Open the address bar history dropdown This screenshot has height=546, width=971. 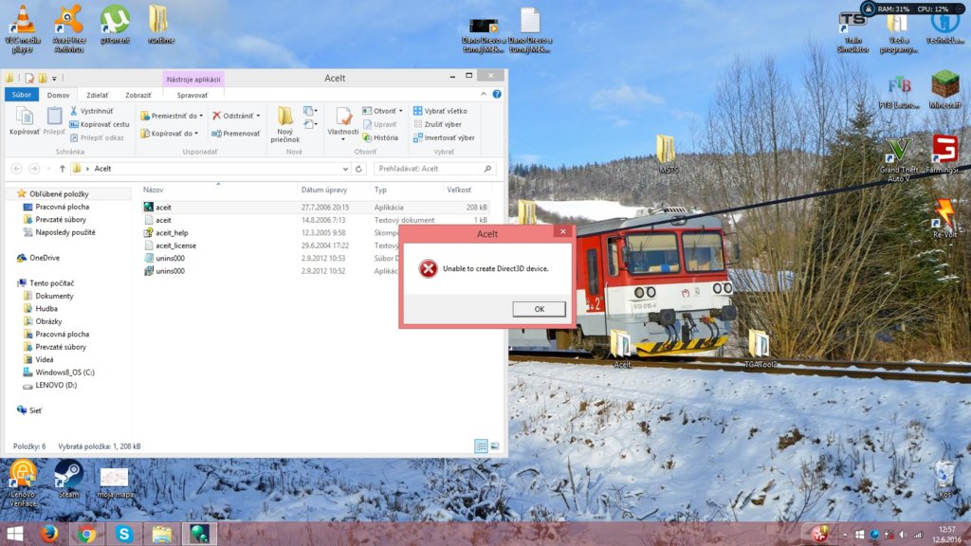click(344, 169)
